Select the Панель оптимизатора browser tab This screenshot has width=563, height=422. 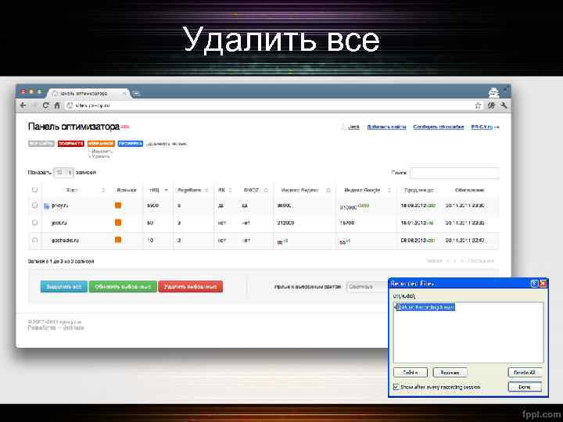click(88, 93)
